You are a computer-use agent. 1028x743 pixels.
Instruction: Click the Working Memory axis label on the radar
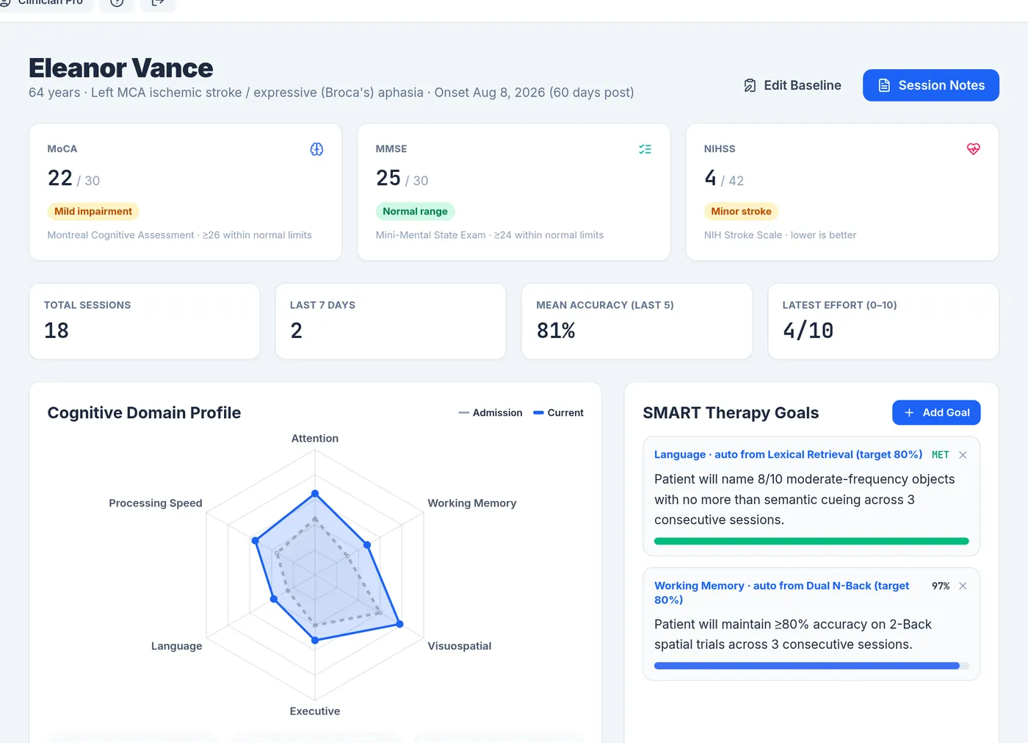(472, 503)
